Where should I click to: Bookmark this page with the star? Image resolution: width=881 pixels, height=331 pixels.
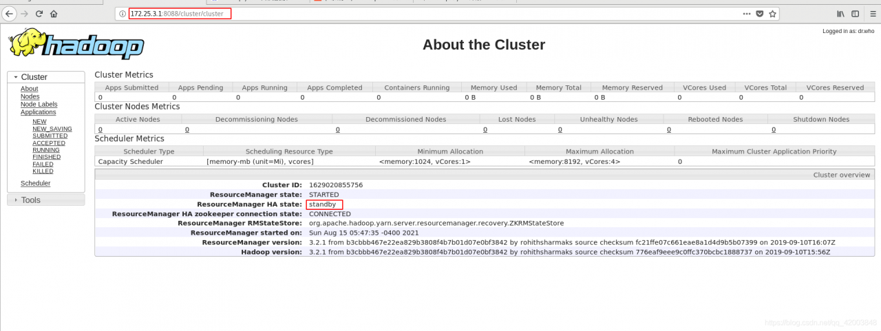772,14
